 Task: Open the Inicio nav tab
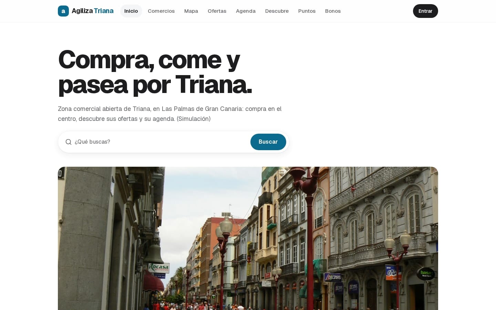pyautogui.click(x=131, y=11)
